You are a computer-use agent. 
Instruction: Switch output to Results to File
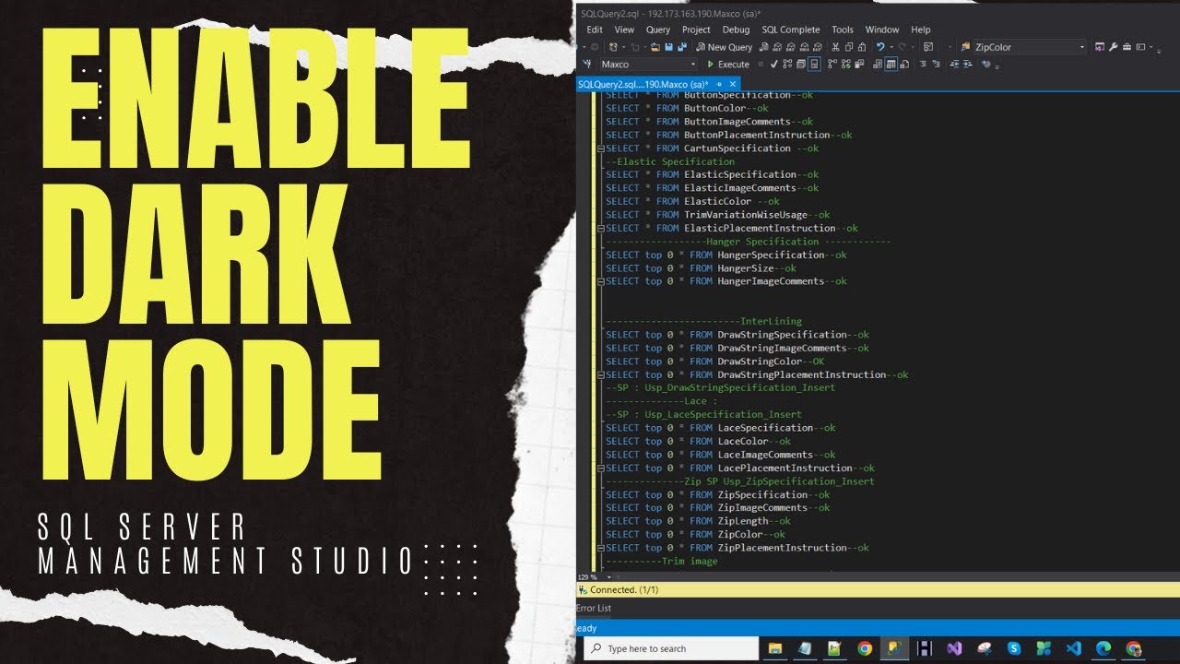click(904, 65)
